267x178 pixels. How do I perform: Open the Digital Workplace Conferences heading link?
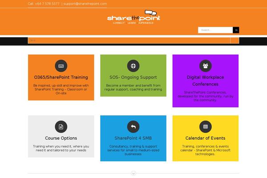[205, 81]
